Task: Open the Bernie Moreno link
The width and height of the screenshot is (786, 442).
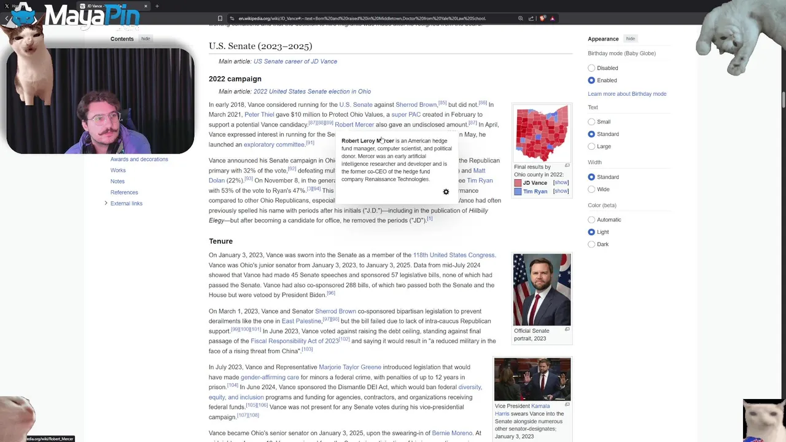Action: click(452, 433)
